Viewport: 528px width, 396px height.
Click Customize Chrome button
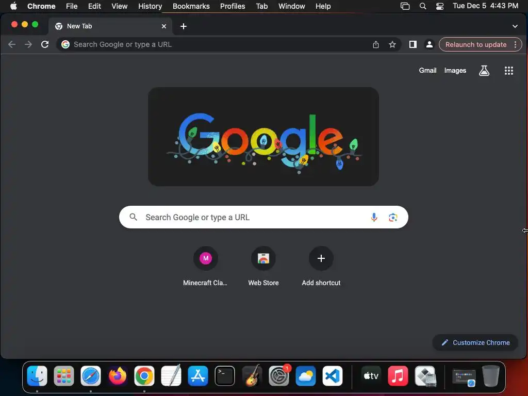point(475,342)
